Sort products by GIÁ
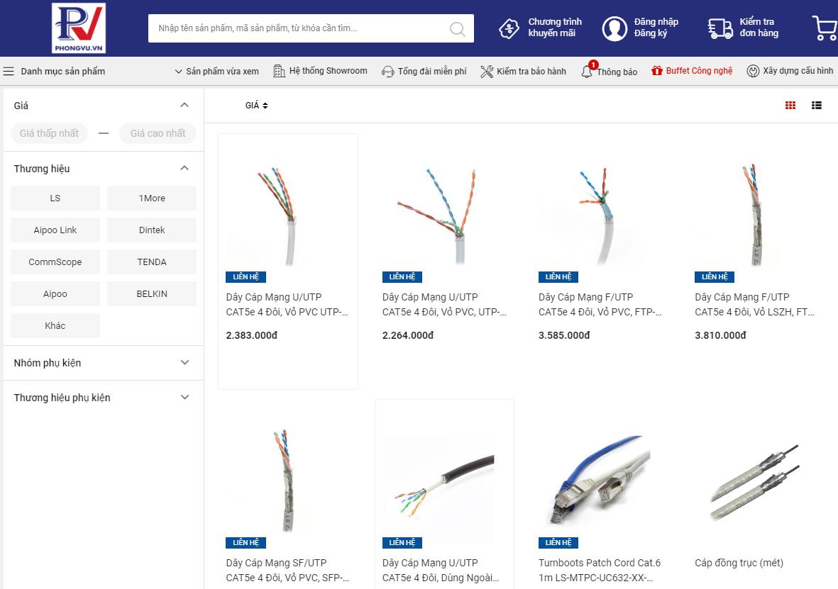The image size is (838, 589). tap(257, 105)
